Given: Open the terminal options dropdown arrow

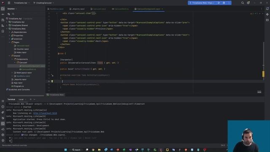Looking at the screenshot, I should [35, 100].
